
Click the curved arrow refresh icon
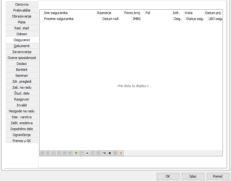coord(104,153)
